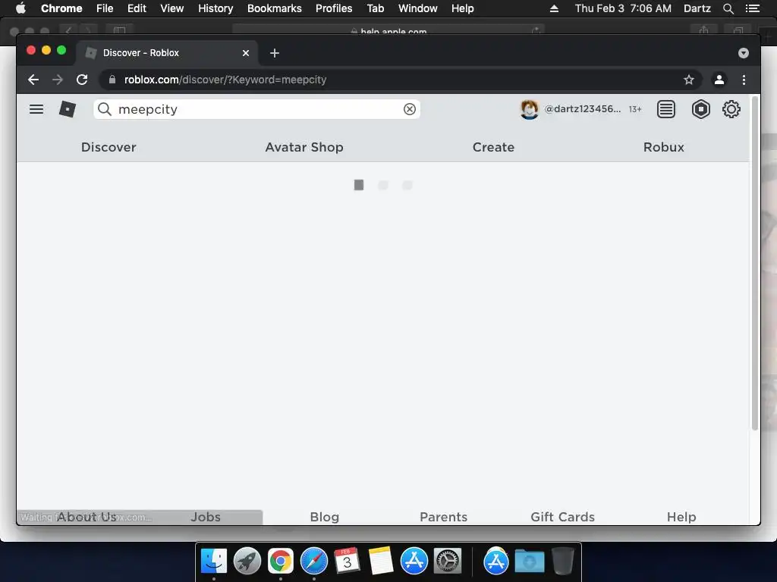The width and height of the screenshot is (777, 582).
Task: Open the Window menu
Action: [418, 8]
